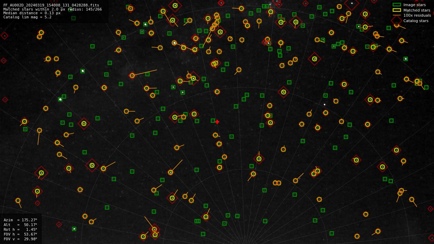Click the green square Image stars legend icon

click(x=397, y=5)
